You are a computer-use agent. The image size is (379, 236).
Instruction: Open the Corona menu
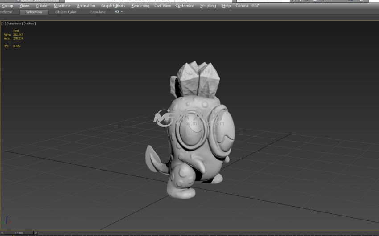(x=242, y=6)
